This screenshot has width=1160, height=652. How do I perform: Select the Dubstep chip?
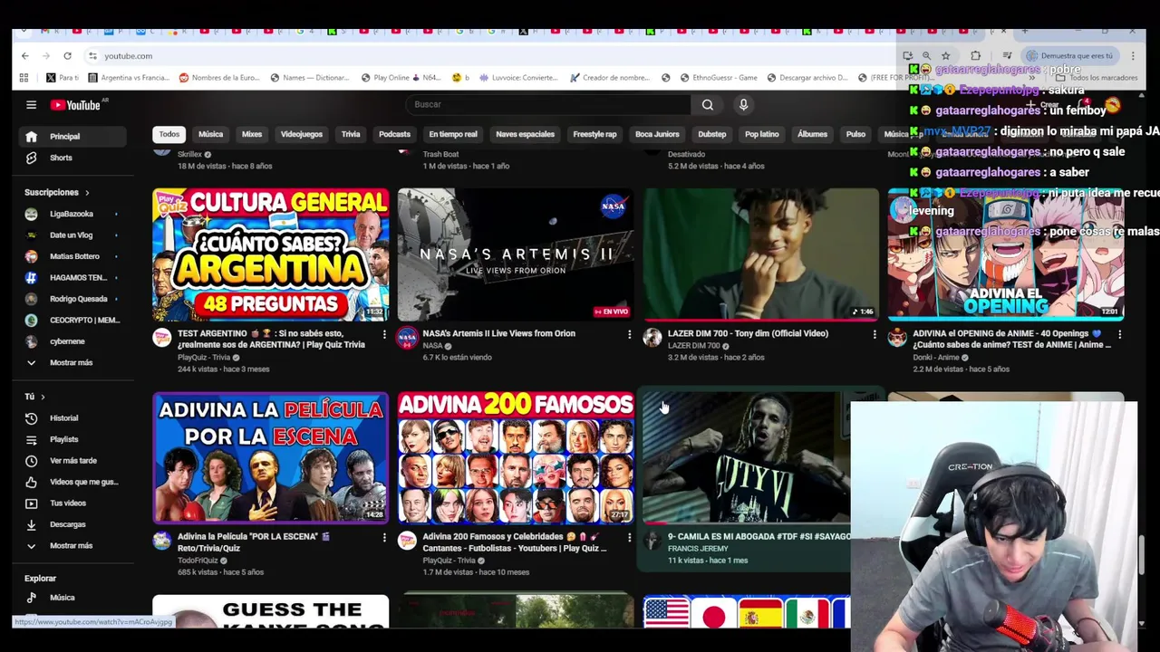click(711, 134)
